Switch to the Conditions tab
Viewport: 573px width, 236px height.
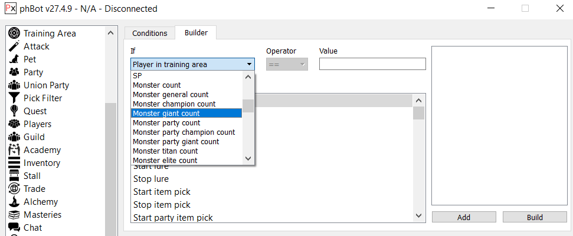coord(149,34)
